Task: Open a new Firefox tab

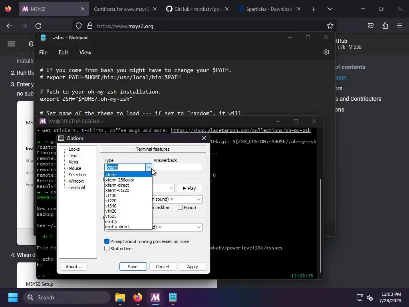Action: (x=314, y=9)
